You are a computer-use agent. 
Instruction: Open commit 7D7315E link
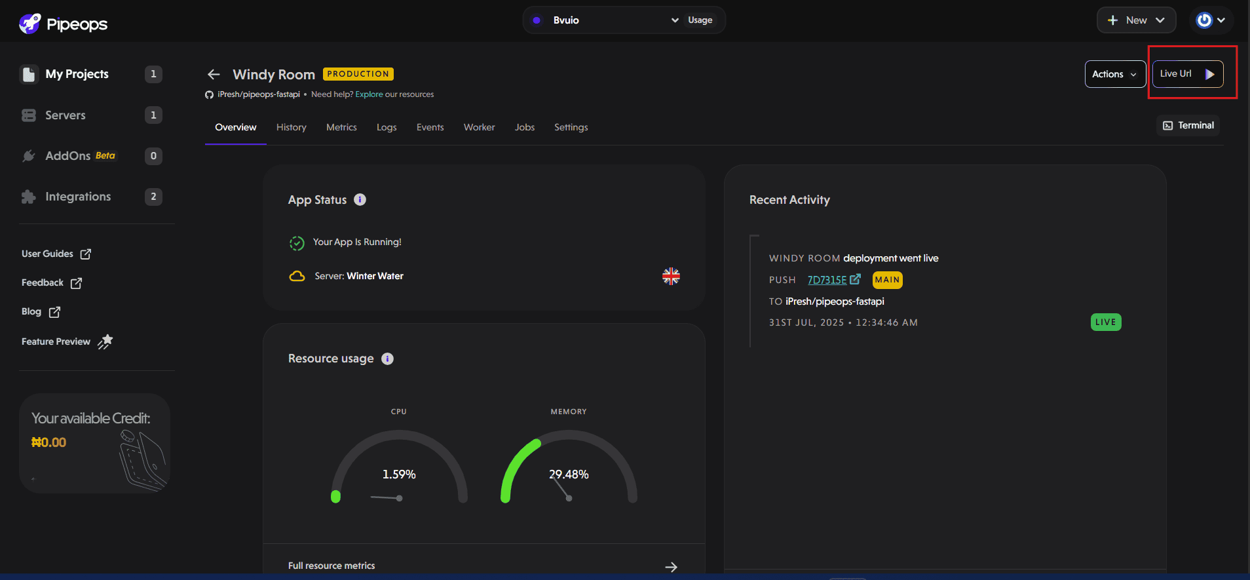[x=827, y=280]
